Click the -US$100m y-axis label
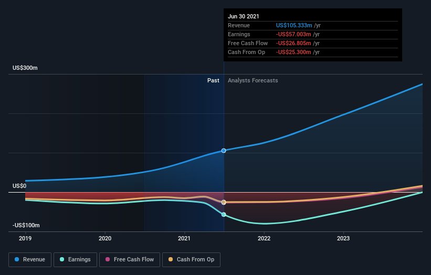This screenshot has width=431, height=275. tap(26, 225)
